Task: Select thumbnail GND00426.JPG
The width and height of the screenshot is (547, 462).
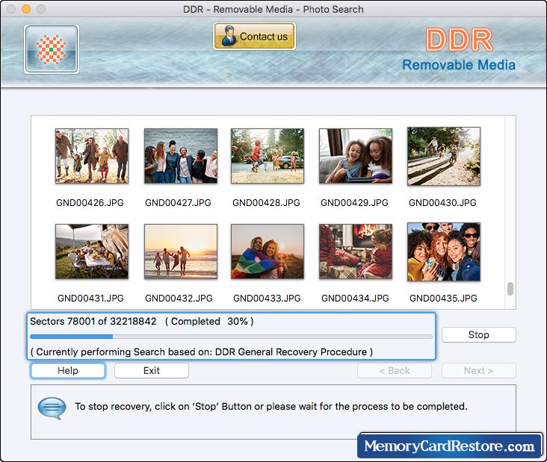Action: 91,156
